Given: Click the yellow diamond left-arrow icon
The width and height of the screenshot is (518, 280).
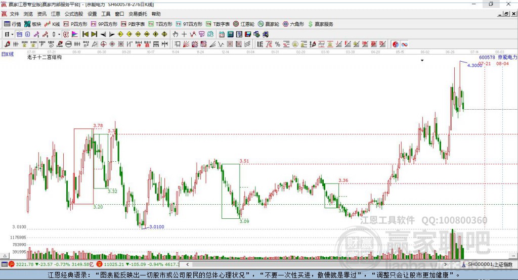Looking at the screenshot, I should [120, 34].
